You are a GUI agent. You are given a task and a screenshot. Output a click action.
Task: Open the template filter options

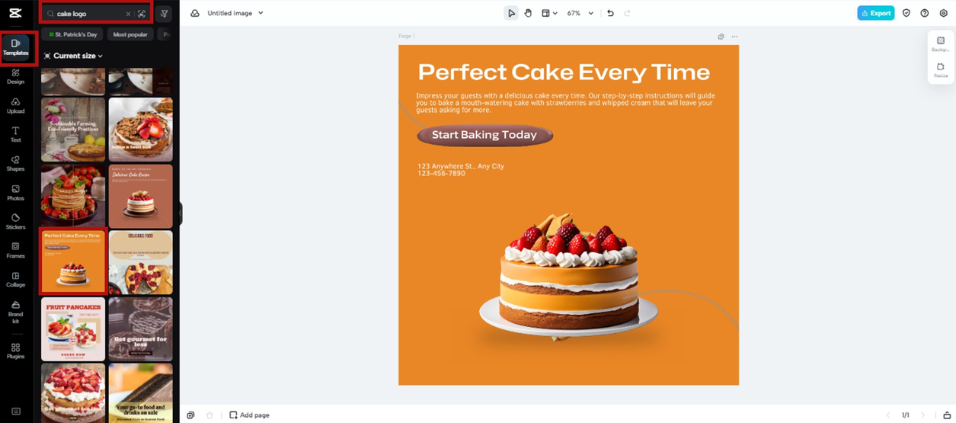click(x=164, y=14)
